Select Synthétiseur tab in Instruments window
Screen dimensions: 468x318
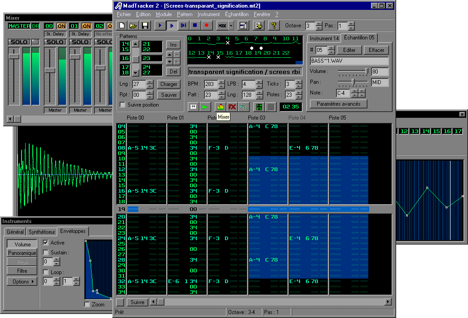[x=42, y=232]
